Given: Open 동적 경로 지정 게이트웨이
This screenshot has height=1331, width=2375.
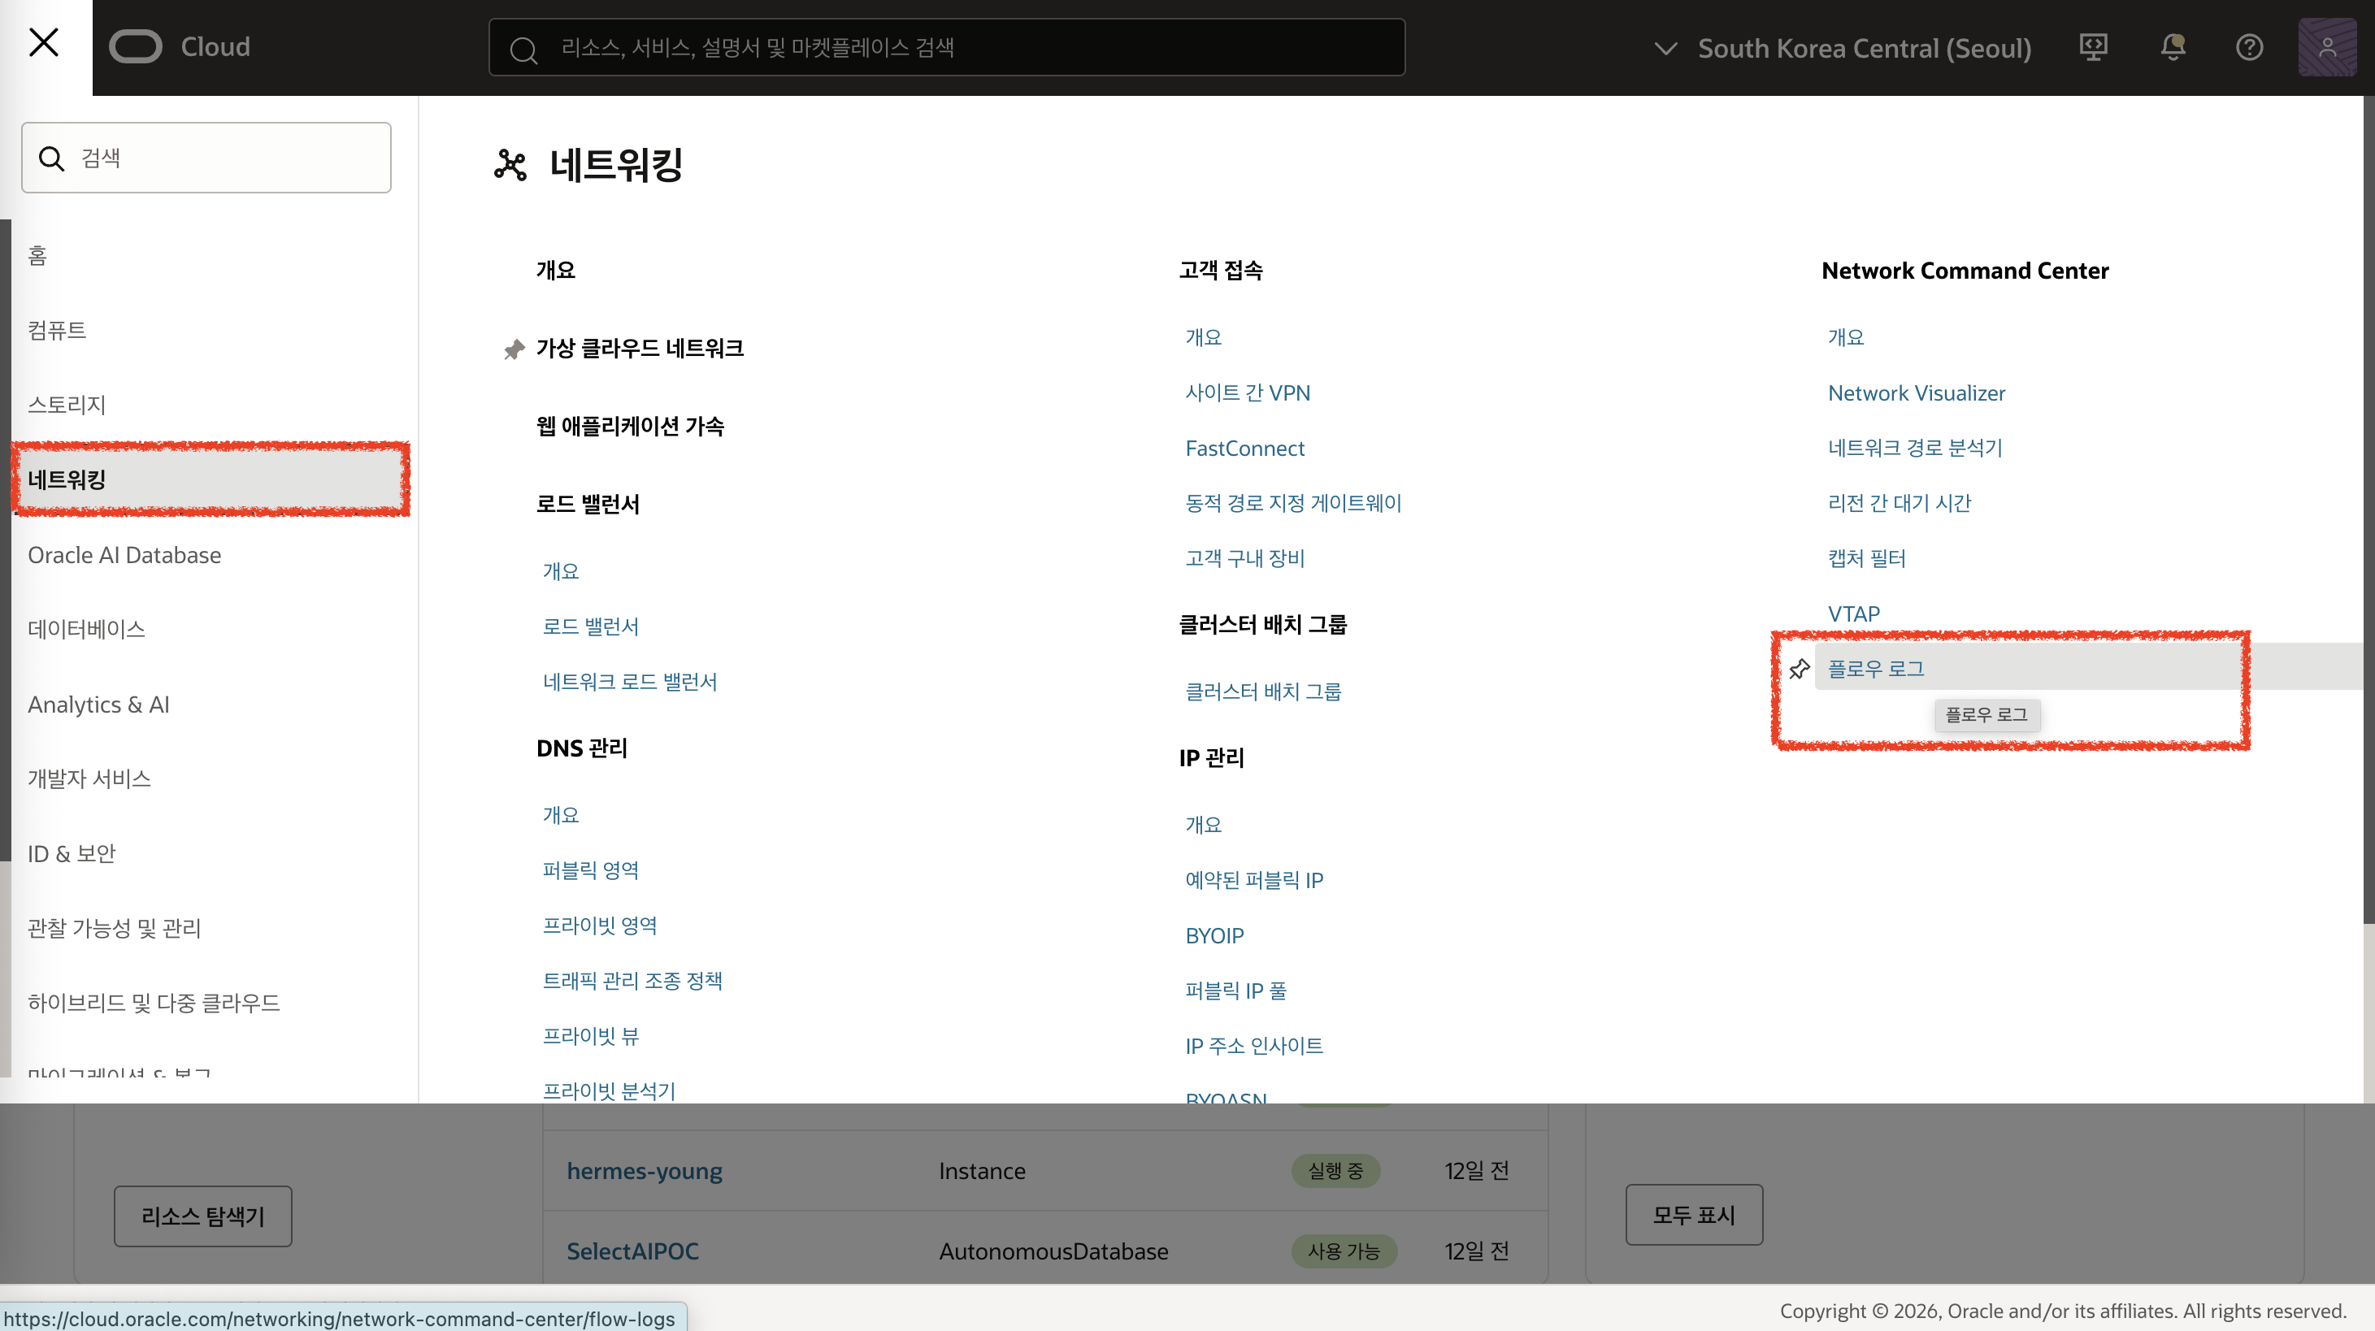Looking at the screenshot, I should coord(1293,503).
